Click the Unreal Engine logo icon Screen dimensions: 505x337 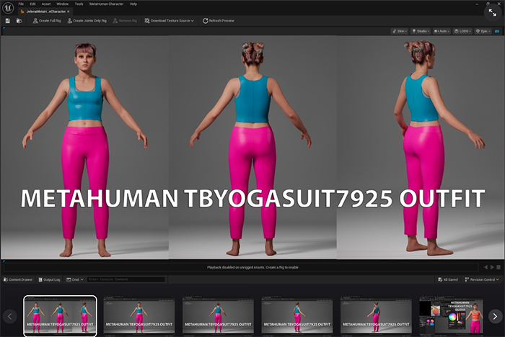tap(8, 8)
